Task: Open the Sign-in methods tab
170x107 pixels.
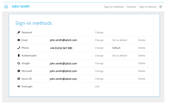Action: 114,7
